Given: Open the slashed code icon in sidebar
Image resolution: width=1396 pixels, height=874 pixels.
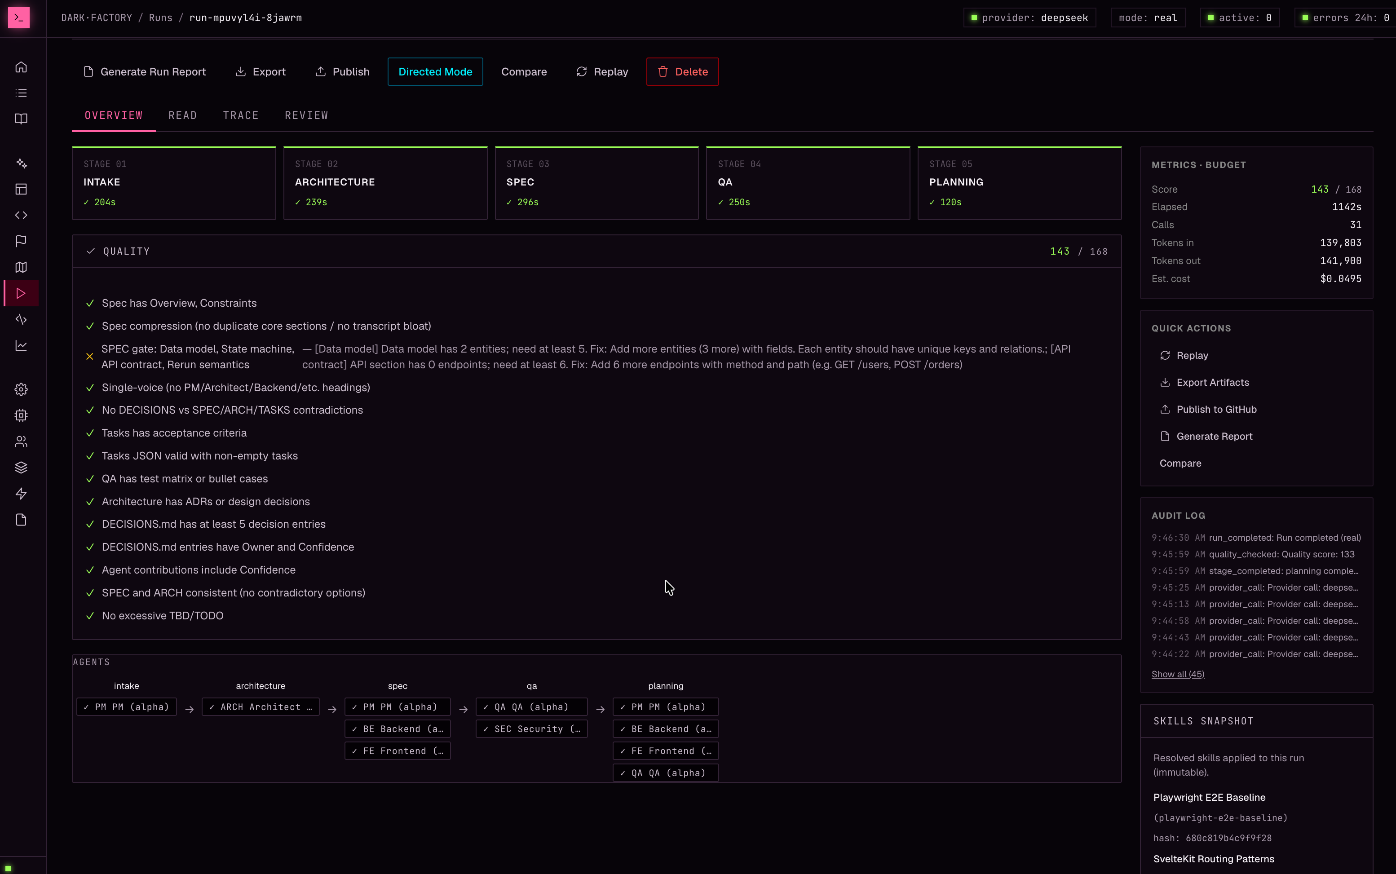Looking at the screenshot, I should click(21, 320).
